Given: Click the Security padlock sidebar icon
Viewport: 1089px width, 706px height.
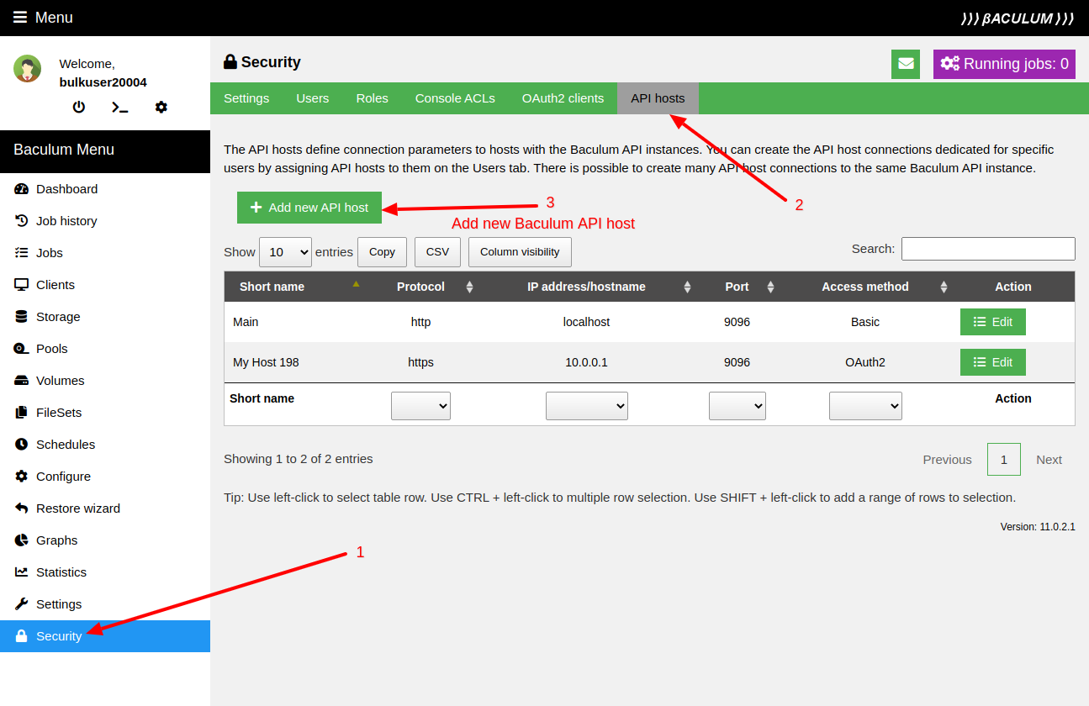Looking at the screenshot, I should tap(22, 636).
